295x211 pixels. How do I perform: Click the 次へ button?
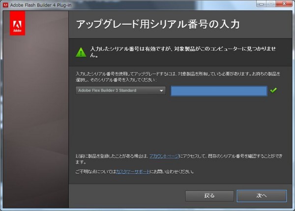coord(262,196)
